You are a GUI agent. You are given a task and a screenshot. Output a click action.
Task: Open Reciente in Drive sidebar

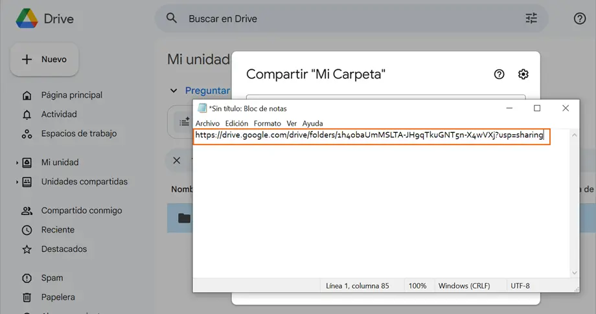[x=58, y=230]
